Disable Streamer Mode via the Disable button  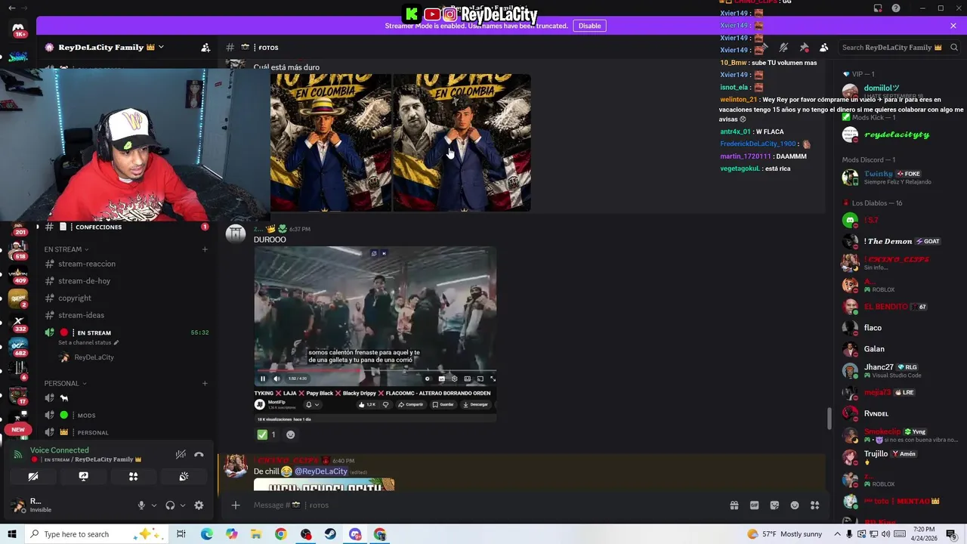[589, 26]
